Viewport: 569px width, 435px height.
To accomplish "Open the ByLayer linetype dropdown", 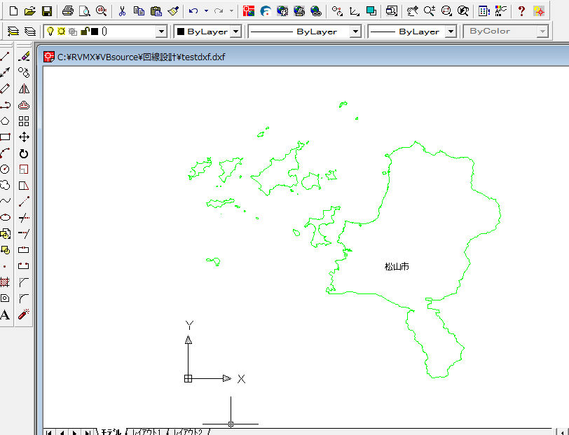I will [x=355, y=32].
